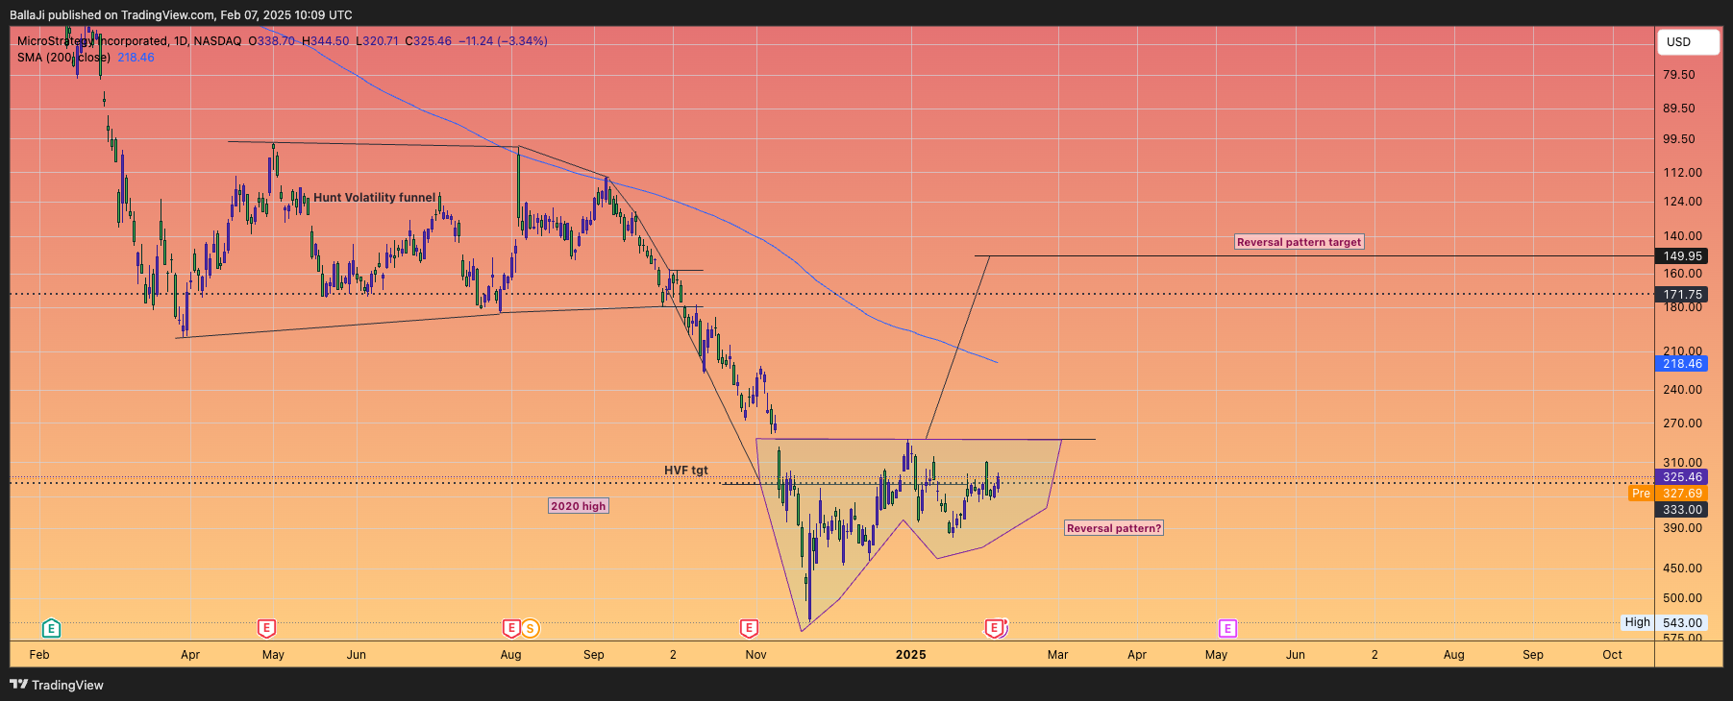
Task: Click the 'Reversal pattern?' label box
Action: pos(1114,528)
